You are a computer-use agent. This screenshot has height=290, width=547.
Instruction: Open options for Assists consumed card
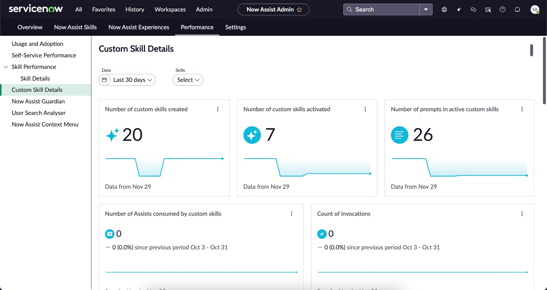(x=292, y=214)
